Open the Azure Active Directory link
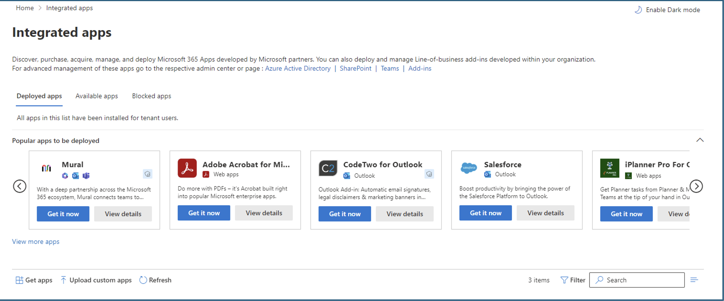The image size is (724, 301). 298,68
